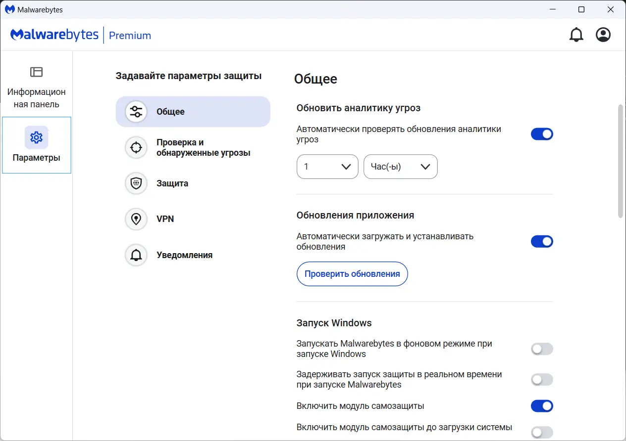Open the update interval number dropdown
The image size is (626, 441).
327,167
